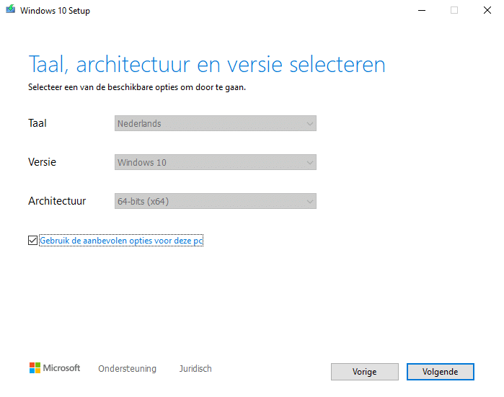The image size is (504, 397).
Task: Click the Volgende button
Action: coord(441,372)
